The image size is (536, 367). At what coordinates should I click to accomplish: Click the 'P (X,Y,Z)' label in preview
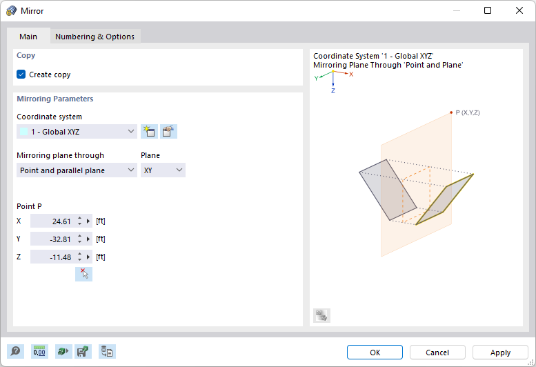[x=468, y=112]
